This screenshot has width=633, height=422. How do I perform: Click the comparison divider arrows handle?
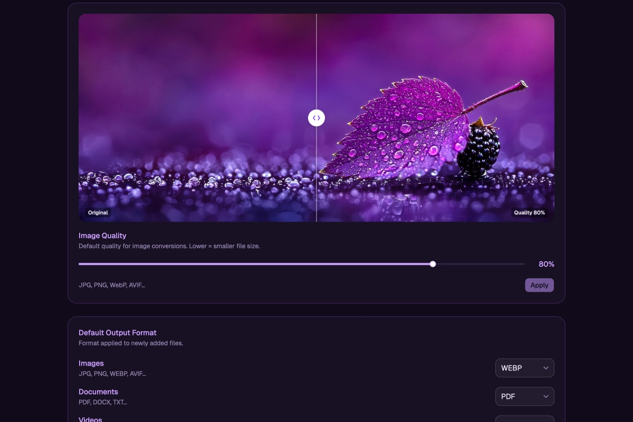click(x=316, y=118)
